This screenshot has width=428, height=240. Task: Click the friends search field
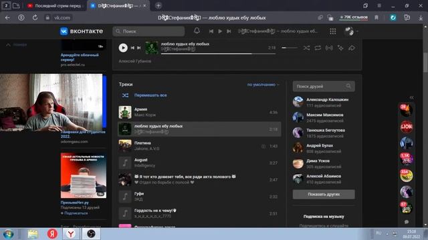tap(324, 86)
